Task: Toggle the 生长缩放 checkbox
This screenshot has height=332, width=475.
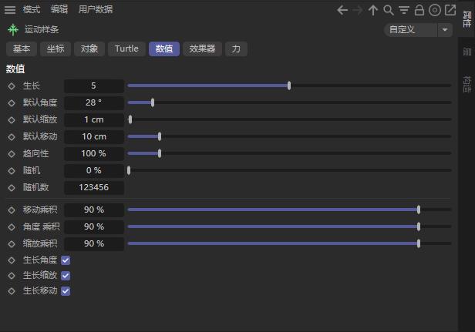Action: (66, 276)
